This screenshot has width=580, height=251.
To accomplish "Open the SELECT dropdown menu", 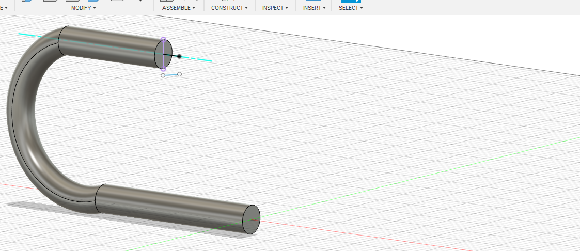I will point(351,8).
